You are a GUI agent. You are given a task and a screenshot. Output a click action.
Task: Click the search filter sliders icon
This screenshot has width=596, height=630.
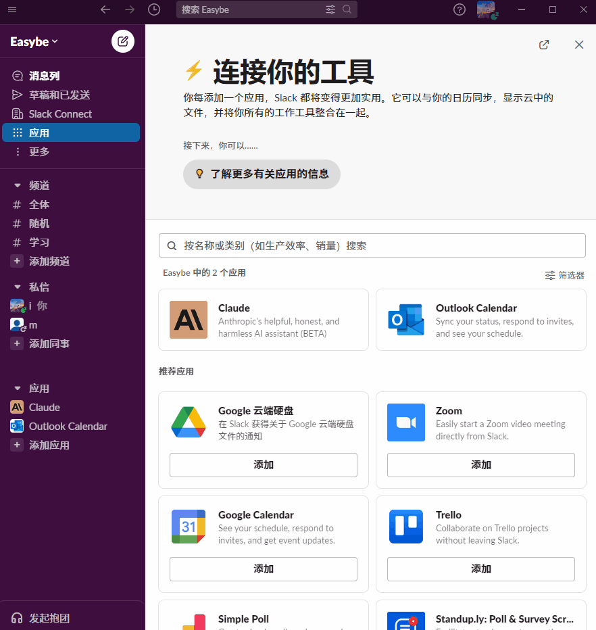330,9
